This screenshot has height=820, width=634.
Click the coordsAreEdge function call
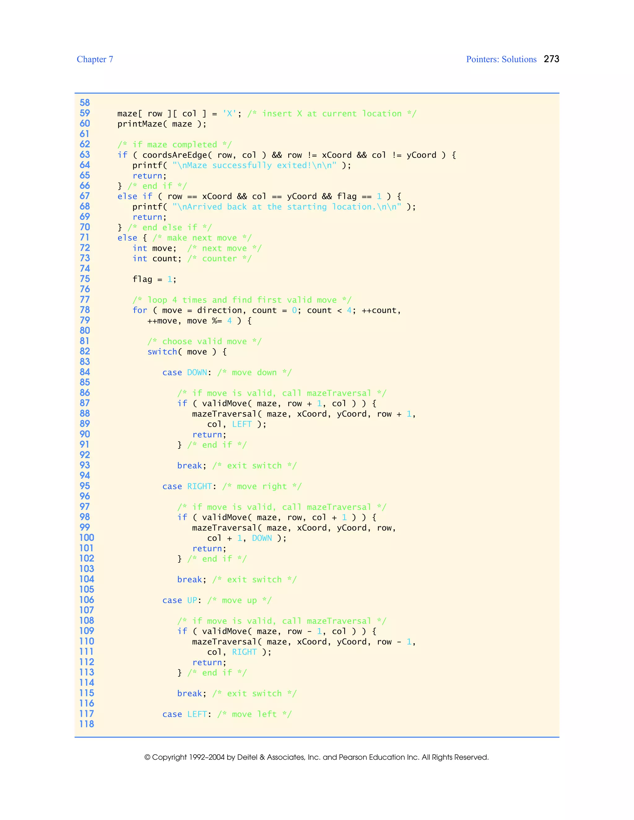click(x=175, y=155)
